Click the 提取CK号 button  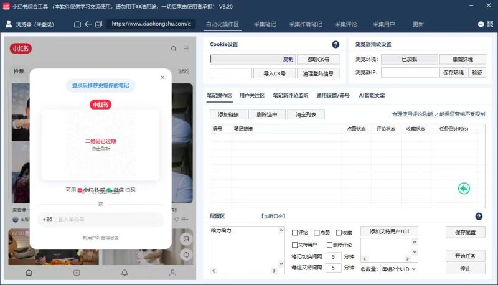318,59
